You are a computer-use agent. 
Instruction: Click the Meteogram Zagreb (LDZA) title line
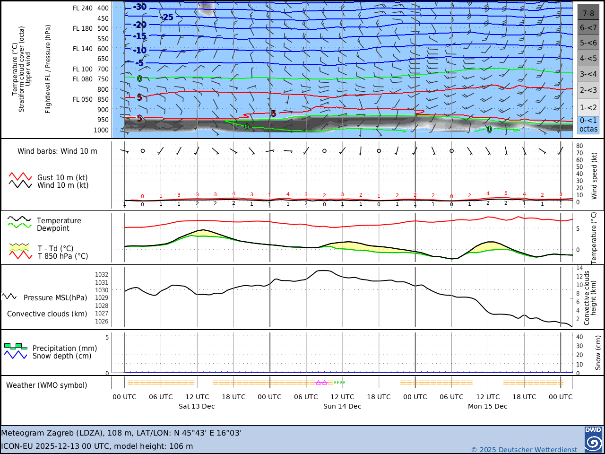(x=121, y=433)
